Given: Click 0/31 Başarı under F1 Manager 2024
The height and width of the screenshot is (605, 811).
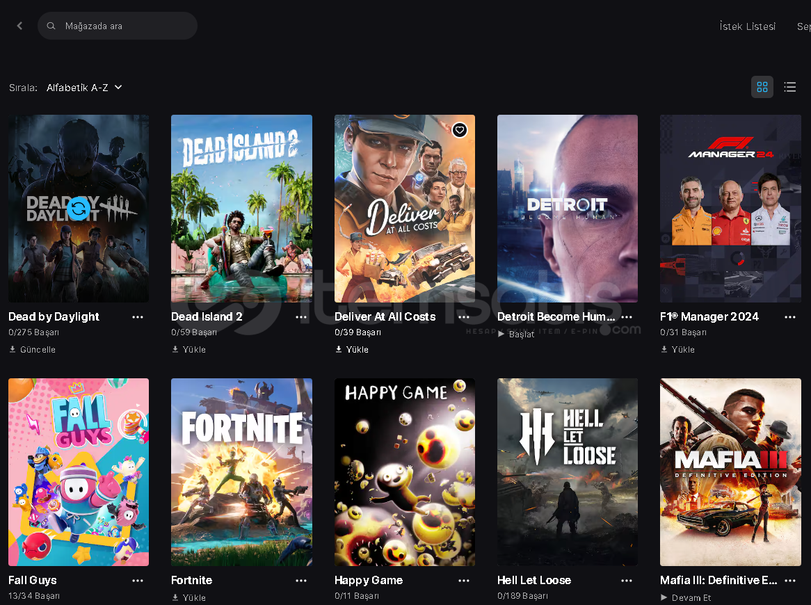Looking at the screenshot, I should [x=683, y=332].
